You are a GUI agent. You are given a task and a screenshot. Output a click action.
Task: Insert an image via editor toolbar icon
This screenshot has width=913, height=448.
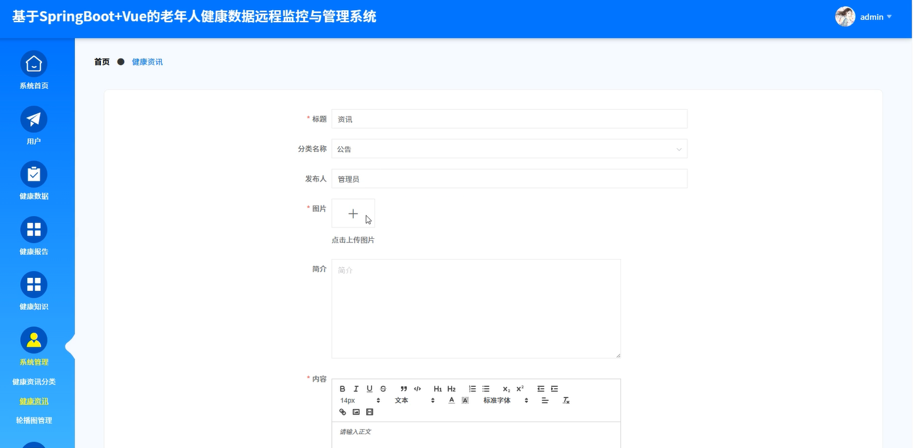[x=356, y=412]
